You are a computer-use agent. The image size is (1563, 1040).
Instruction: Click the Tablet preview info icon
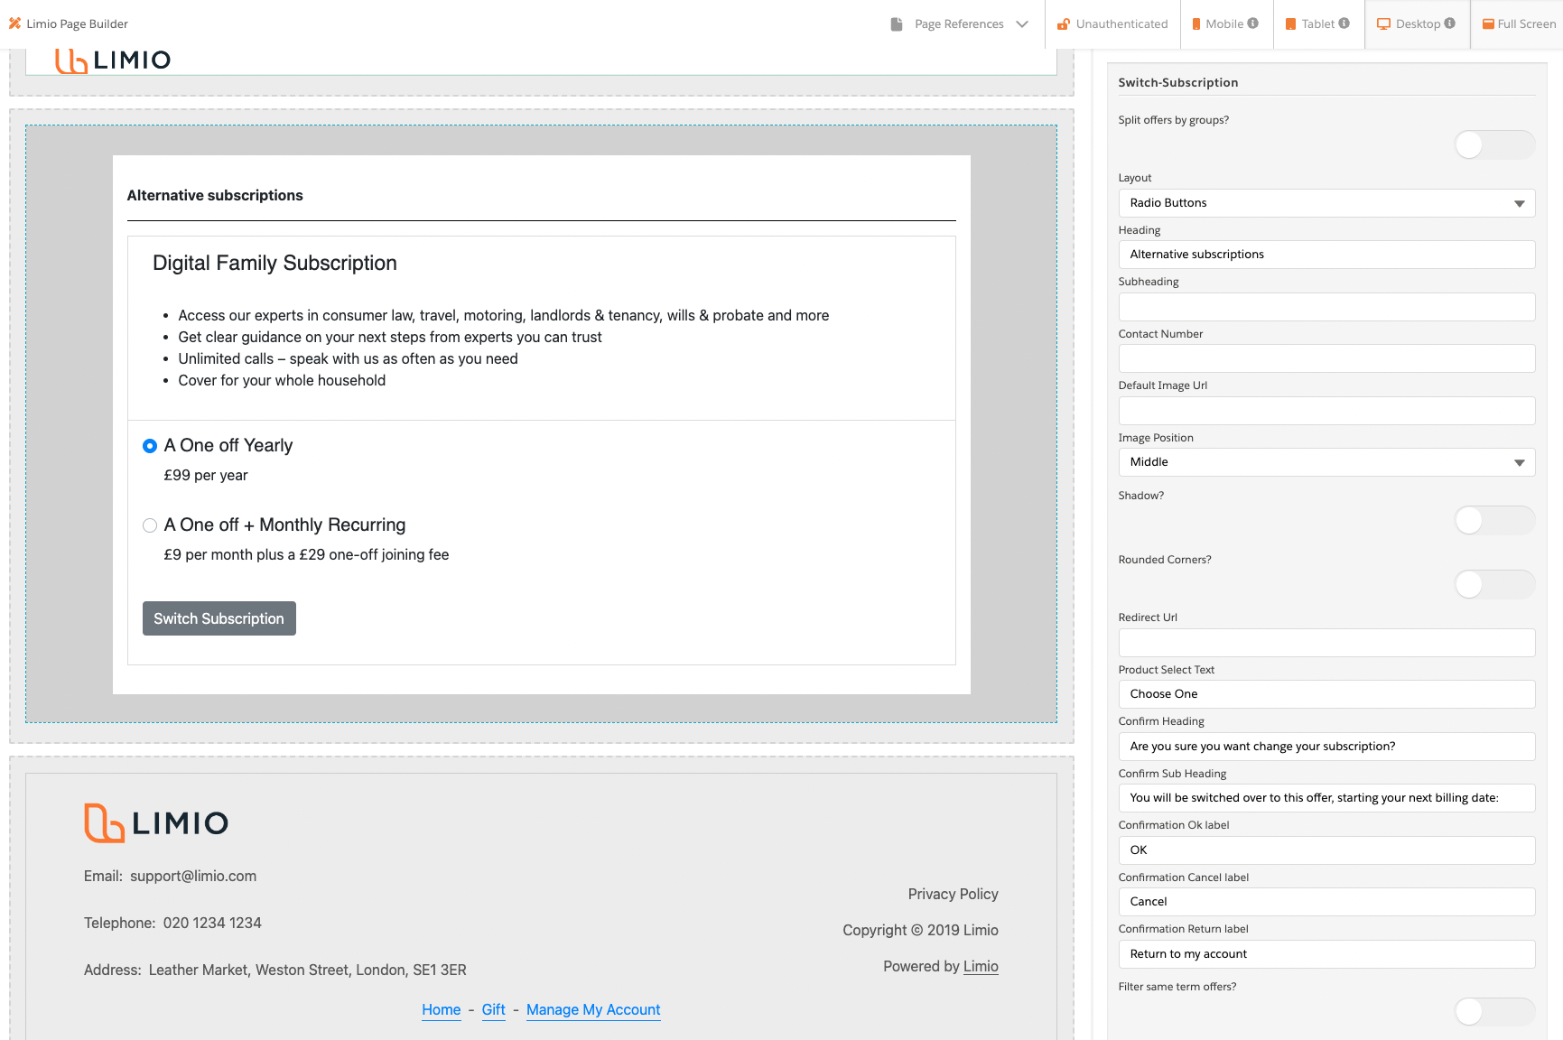[x=1344, y=23]
